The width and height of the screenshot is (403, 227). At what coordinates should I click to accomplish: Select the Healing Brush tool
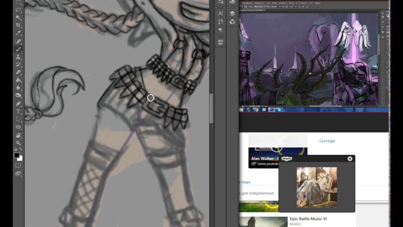pyautogui.click(x=18, y=41)
